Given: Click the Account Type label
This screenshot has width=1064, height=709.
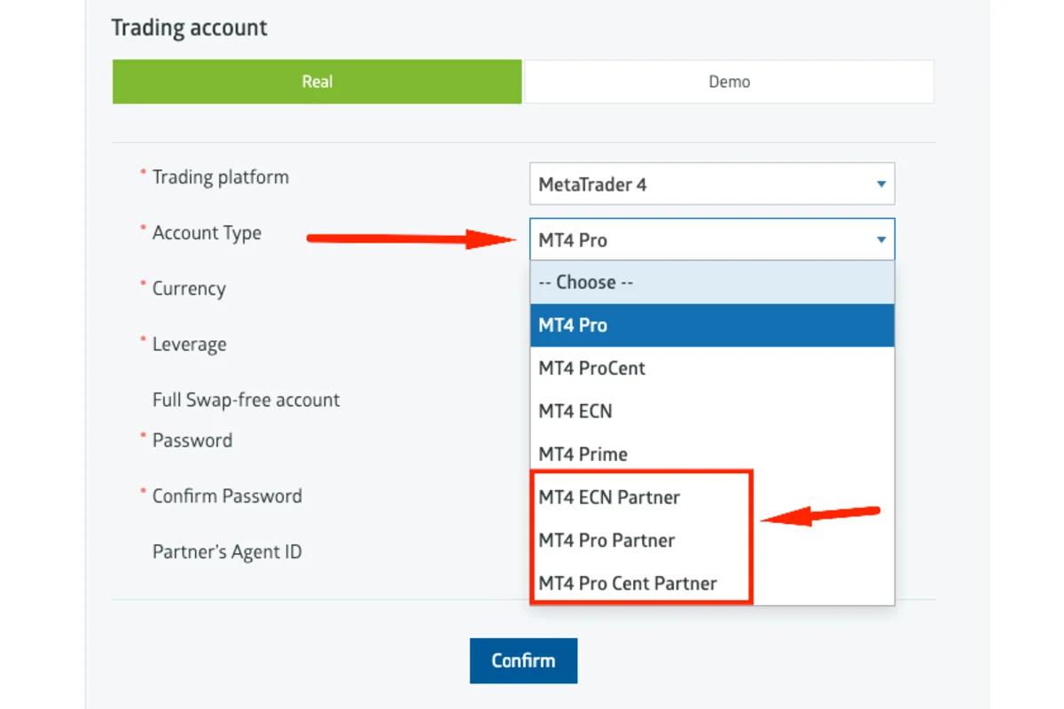Looking at the screenshot, I should click(207, 233).
